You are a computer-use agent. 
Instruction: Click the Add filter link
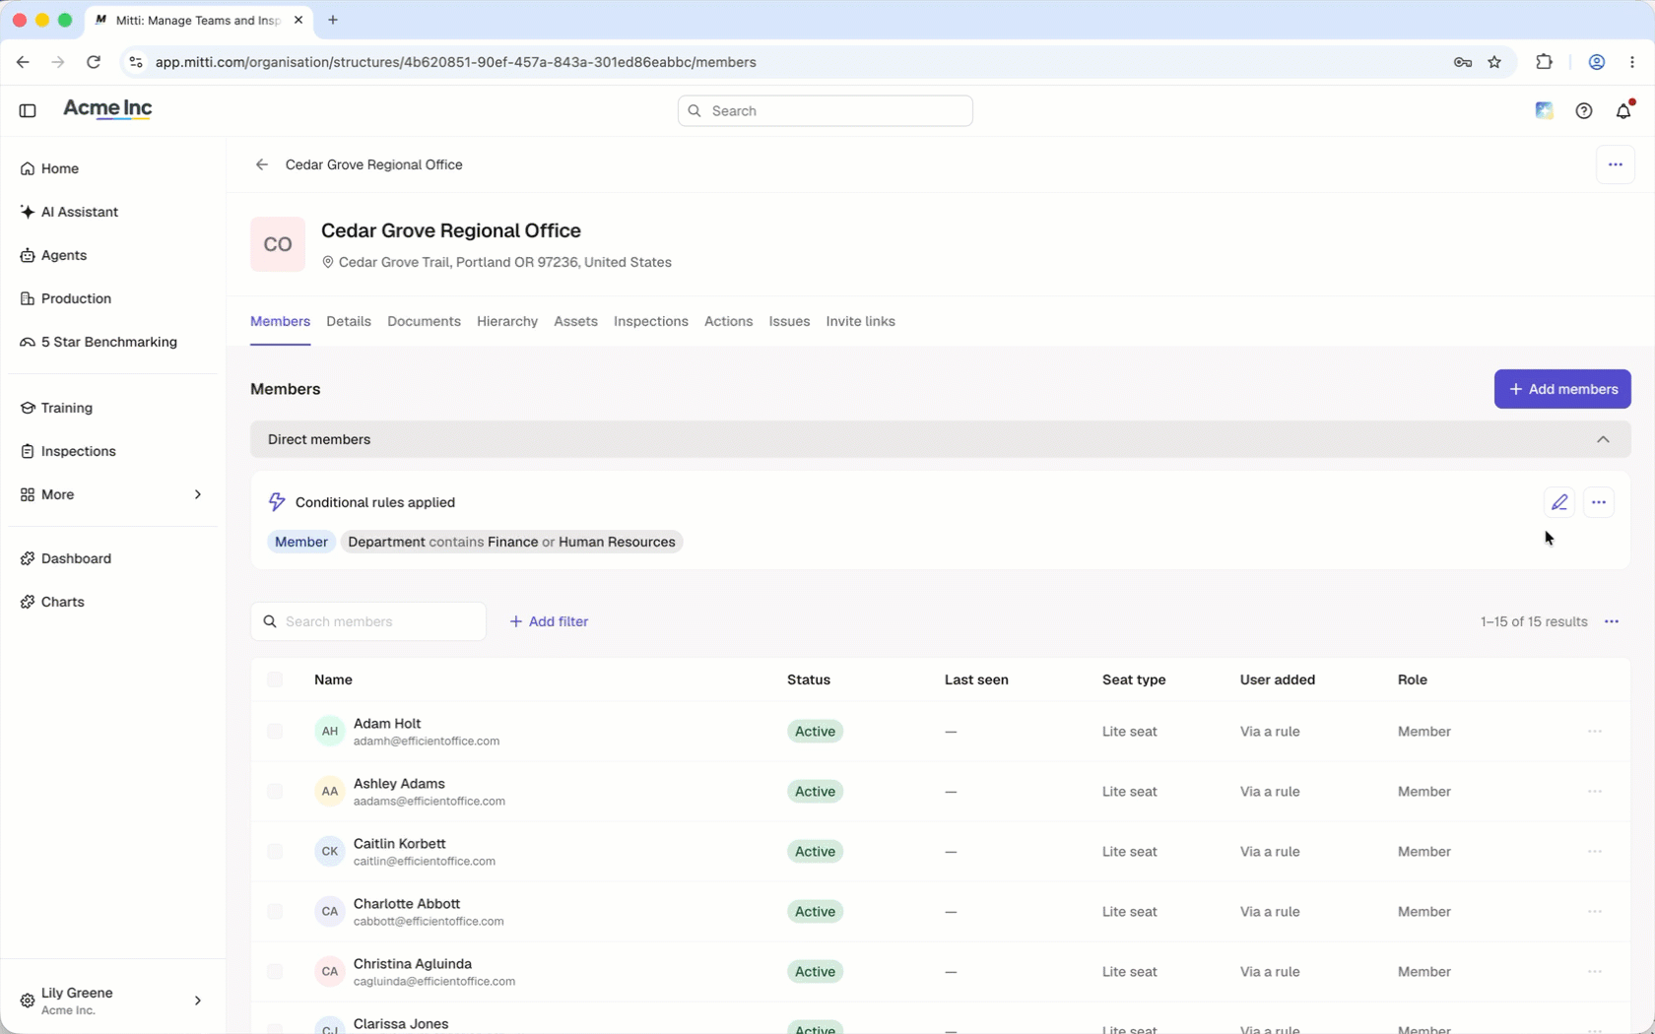pos(549,621)
